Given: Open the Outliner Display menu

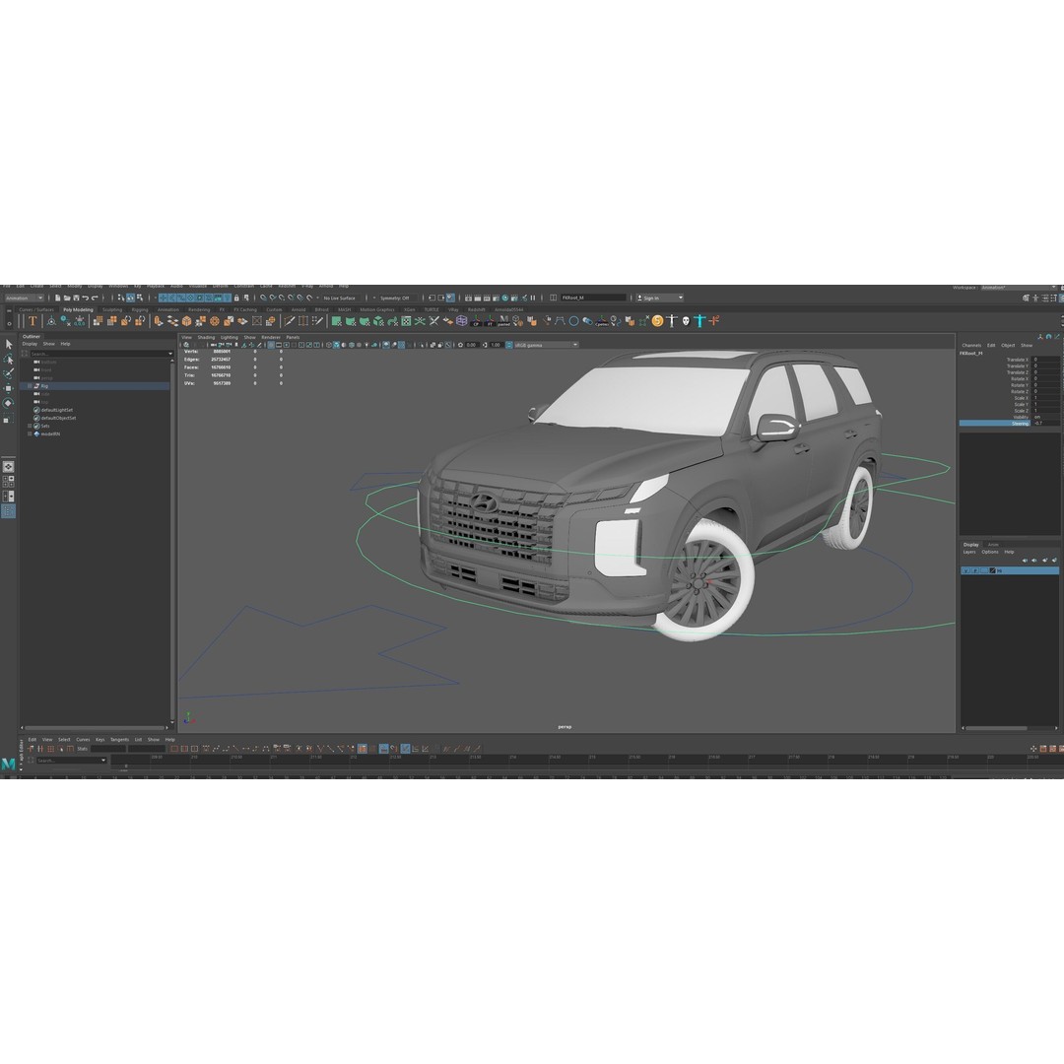Looking at the screenshot, I should [30, 344].
